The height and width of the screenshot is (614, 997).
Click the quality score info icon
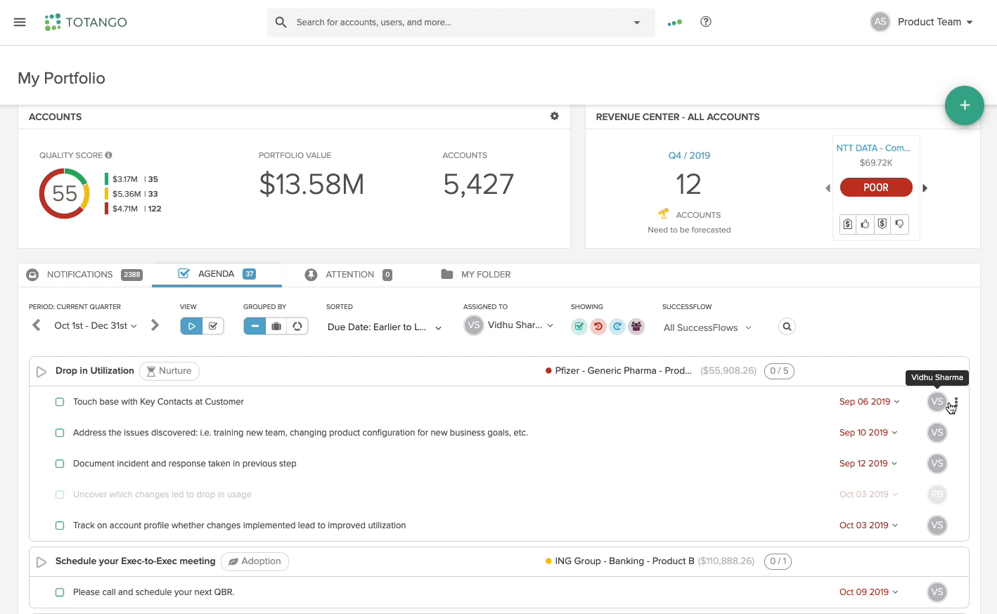(108, 155)
